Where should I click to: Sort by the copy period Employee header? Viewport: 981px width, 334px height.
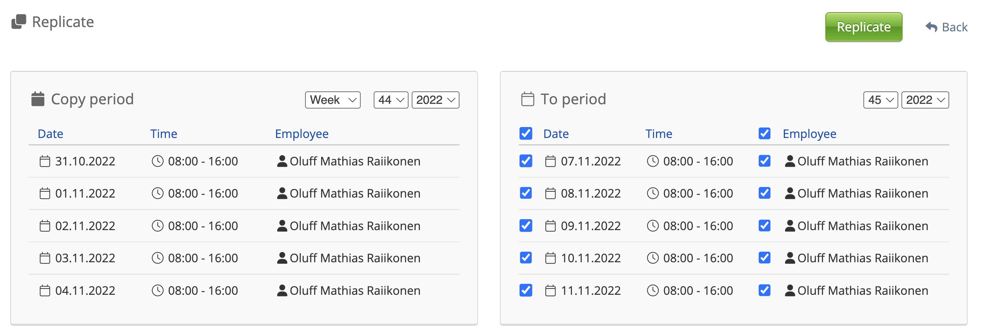(302, 134)
